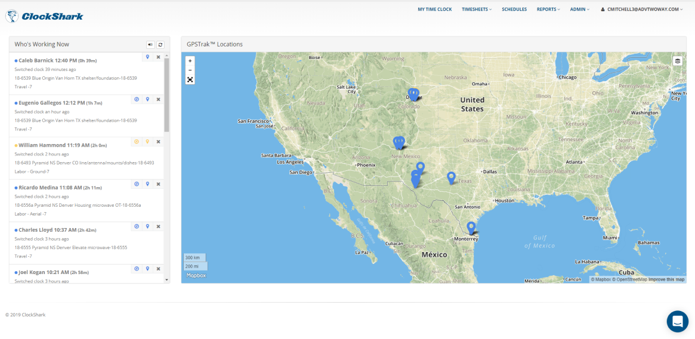Click the '© 2019 ClockShark' footer text
This screenshot has width=695, height=339.
[25, 315]
